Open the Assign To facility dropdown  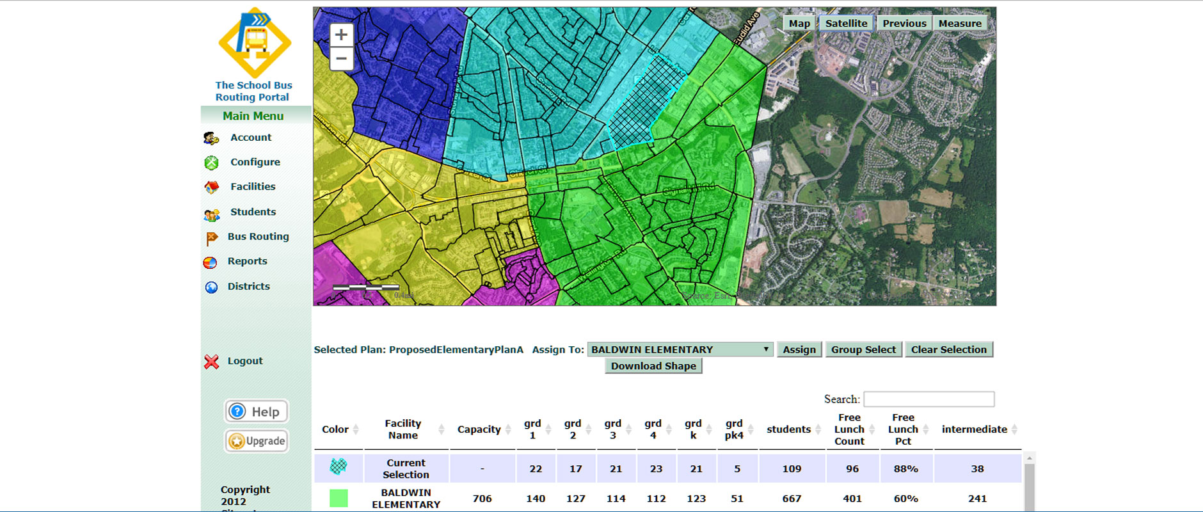coord(680,349)
